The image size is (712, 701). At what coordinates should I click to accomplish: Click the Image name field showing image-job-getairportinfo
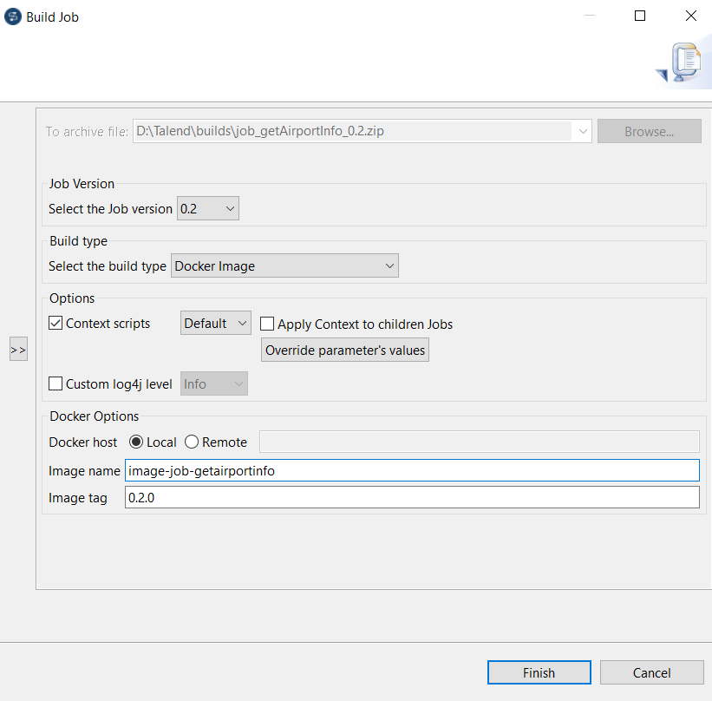tap(347, 469)
